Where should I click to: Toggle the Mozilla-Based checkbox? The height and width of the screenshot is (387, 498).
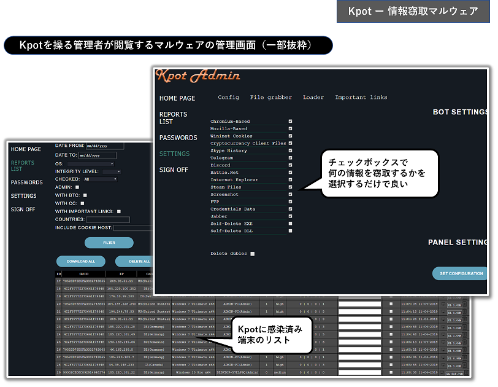(x=290, y=128)
